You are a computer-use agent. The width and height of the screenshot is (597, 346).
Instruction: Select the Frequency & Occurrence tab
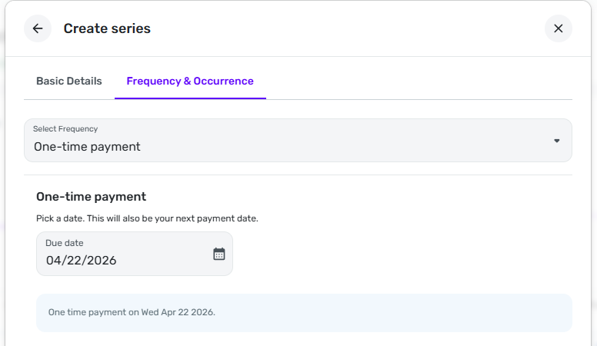[x=190, y=81]
